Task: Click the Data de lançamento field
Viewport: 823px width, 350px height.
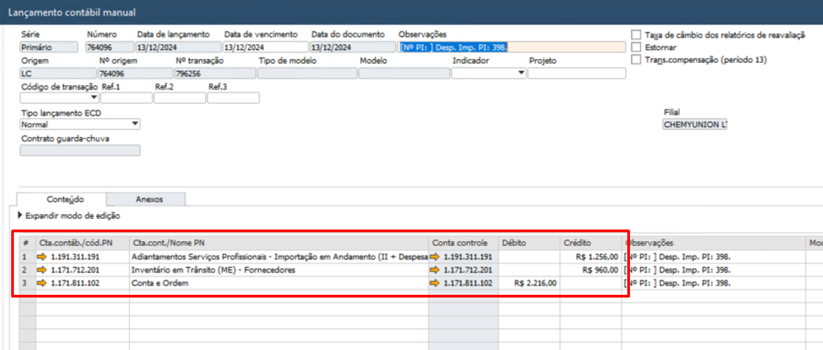Action: [x=178, y=47]
